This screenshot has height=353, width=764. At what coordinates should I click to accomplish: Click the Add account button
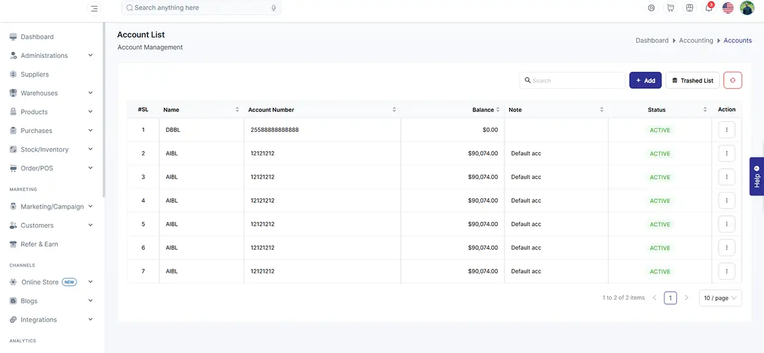point(645,80)
